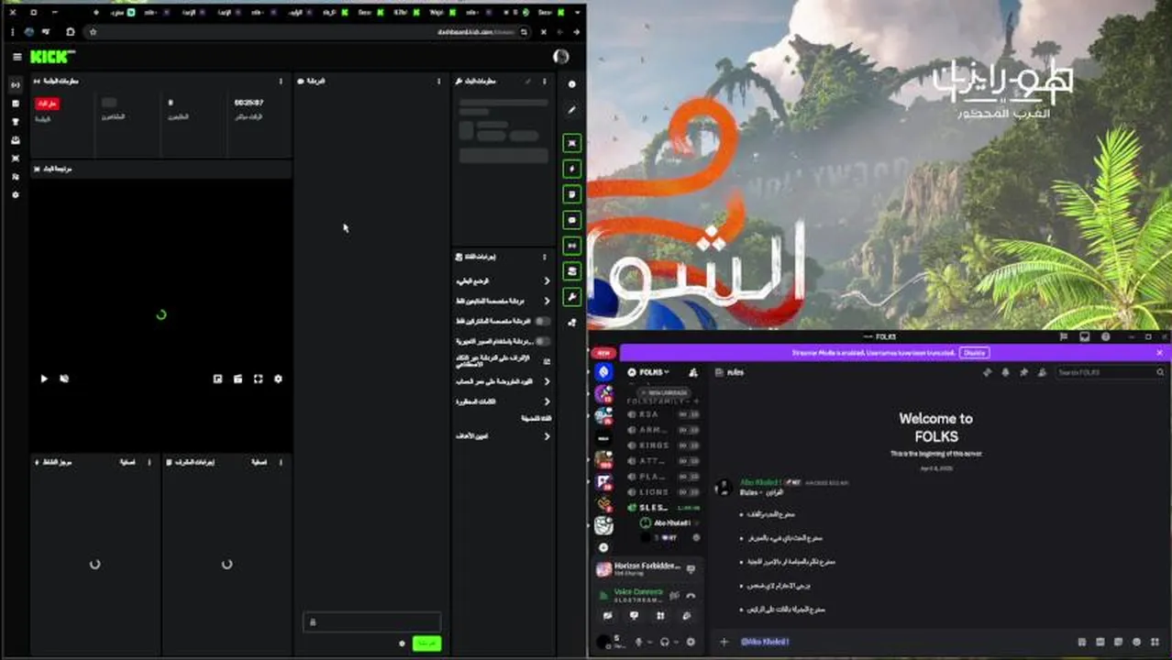Open the Kick hamburger menu
1172x660 pixels.
pos(17,57)
